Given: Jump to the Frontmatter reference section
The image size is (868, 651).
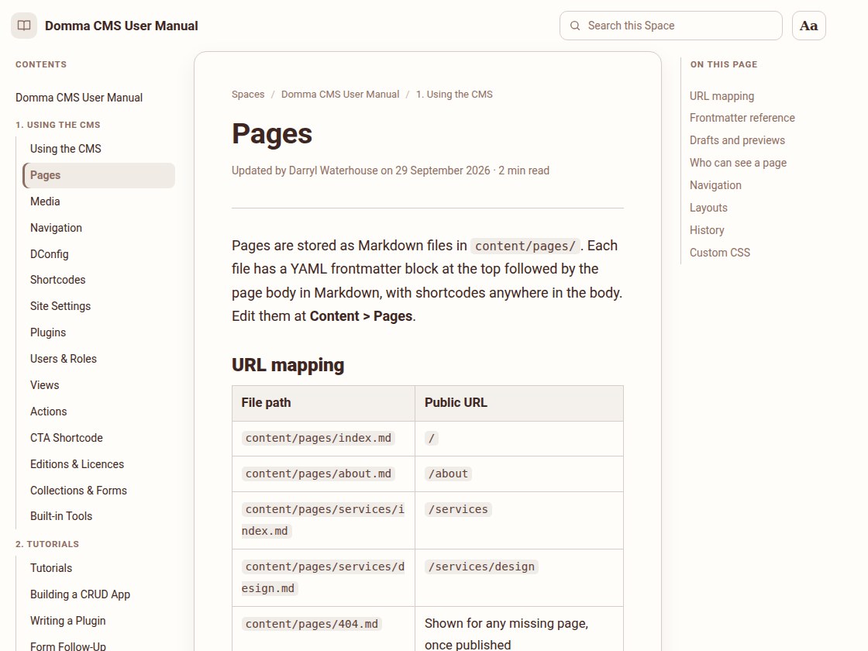Looking at the screenshot, I should (742, 118).
